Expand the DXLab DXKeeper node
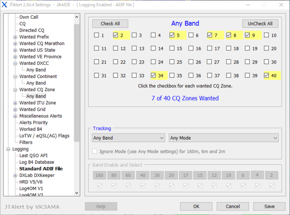The image size is (290, 215). (15, 176)
